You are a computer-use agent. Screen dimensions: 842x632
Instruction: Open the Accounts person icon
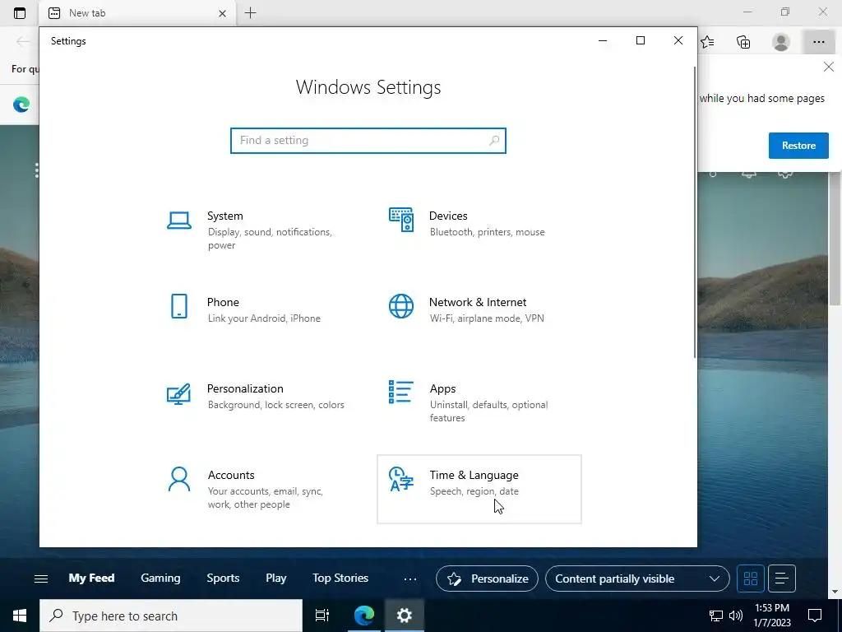[x=178, y=479]
